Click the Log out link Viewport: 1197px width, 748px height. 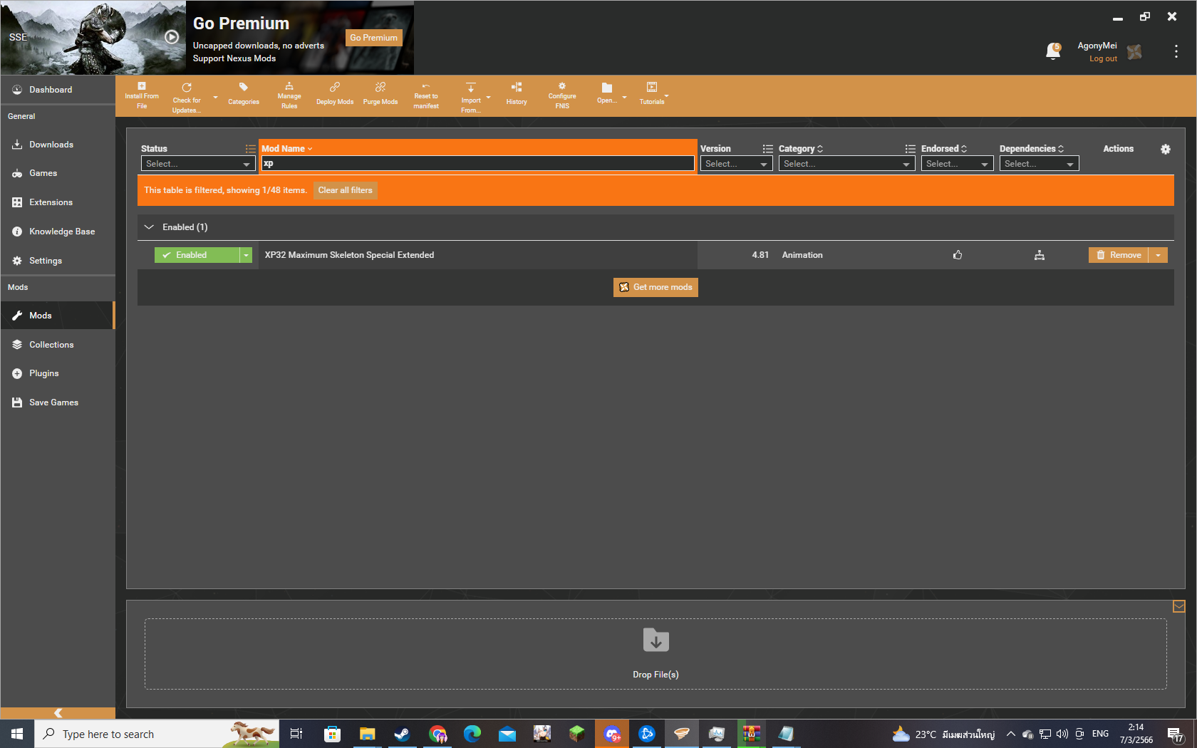[x=1103, y=58]
